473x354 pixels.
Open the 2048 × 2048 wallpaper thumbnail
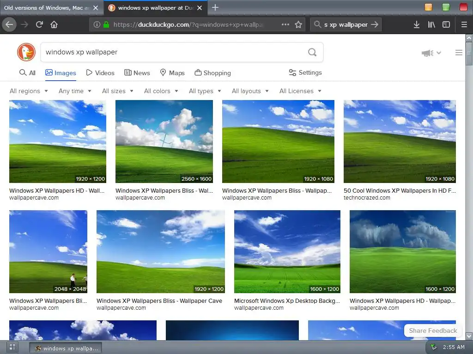[48, 252]
